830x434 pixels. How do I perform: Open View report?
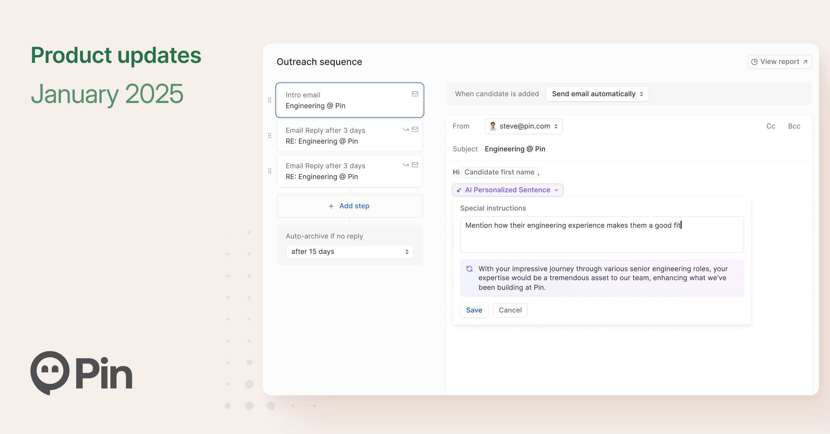click(780, 62)
